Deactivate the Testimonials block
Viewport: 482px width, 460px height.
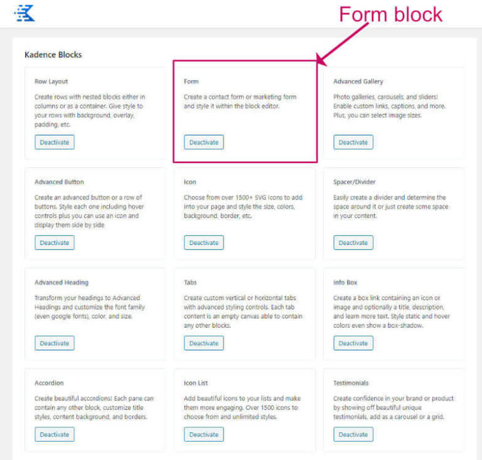pyautogui.click(x=353, y=434)
